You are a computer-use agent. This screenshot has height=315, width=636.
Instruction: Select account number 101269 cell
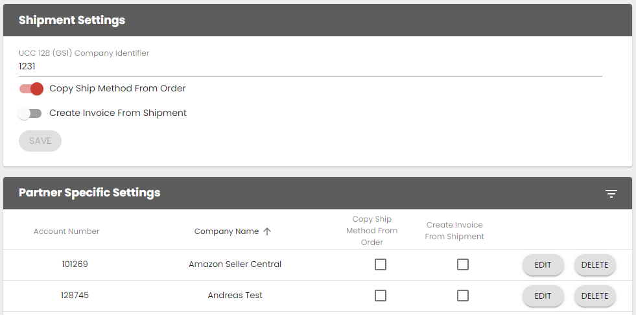point(75,264)
